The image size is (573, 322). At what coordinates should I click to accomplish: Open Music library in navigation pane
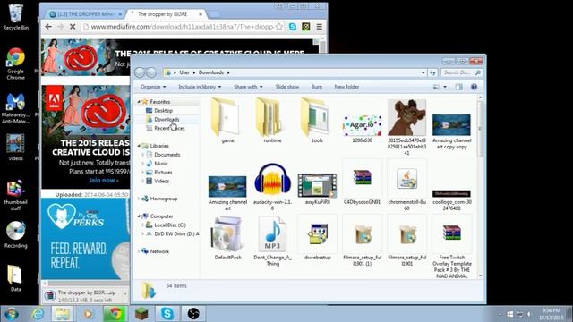coord(161,164)
